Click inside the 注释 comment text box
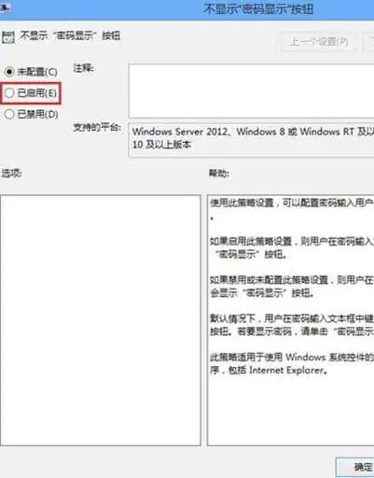The height and width of the screenshot is (478, 374). 251,91
